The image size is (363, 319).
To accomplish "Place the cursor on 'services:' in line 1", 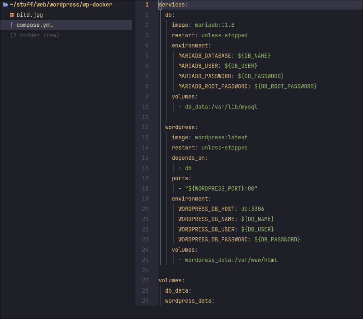I will click(x=173, y=5).
